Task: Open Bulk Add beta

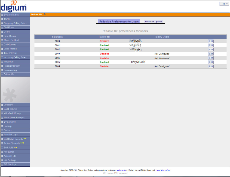Action: tap(15, 147)
